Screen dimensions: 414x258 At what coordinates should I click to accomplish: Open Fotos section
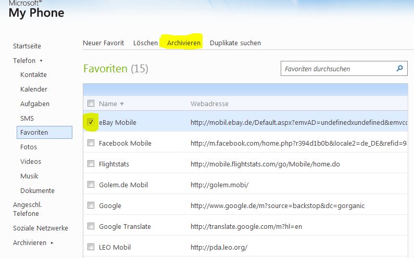click(x=29, y=147)
